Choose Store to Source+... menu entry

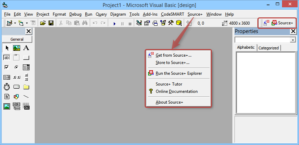click(x=178, y=63)
